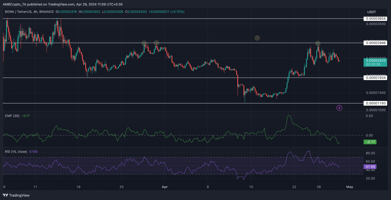The height and width of the screenshot is (200, 391).
Task: Select the CMF (20) indicator label
Action: 12,116
